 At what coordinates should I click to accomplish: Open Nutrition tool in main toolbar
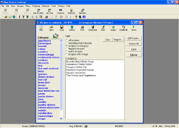(x=72, y=11)
